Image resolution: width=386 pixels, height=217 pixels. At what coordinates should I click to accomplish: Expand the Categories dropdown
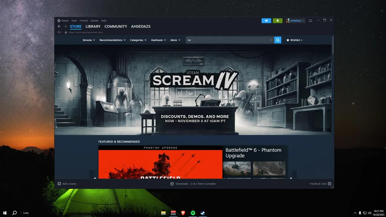tap(138, 40)
